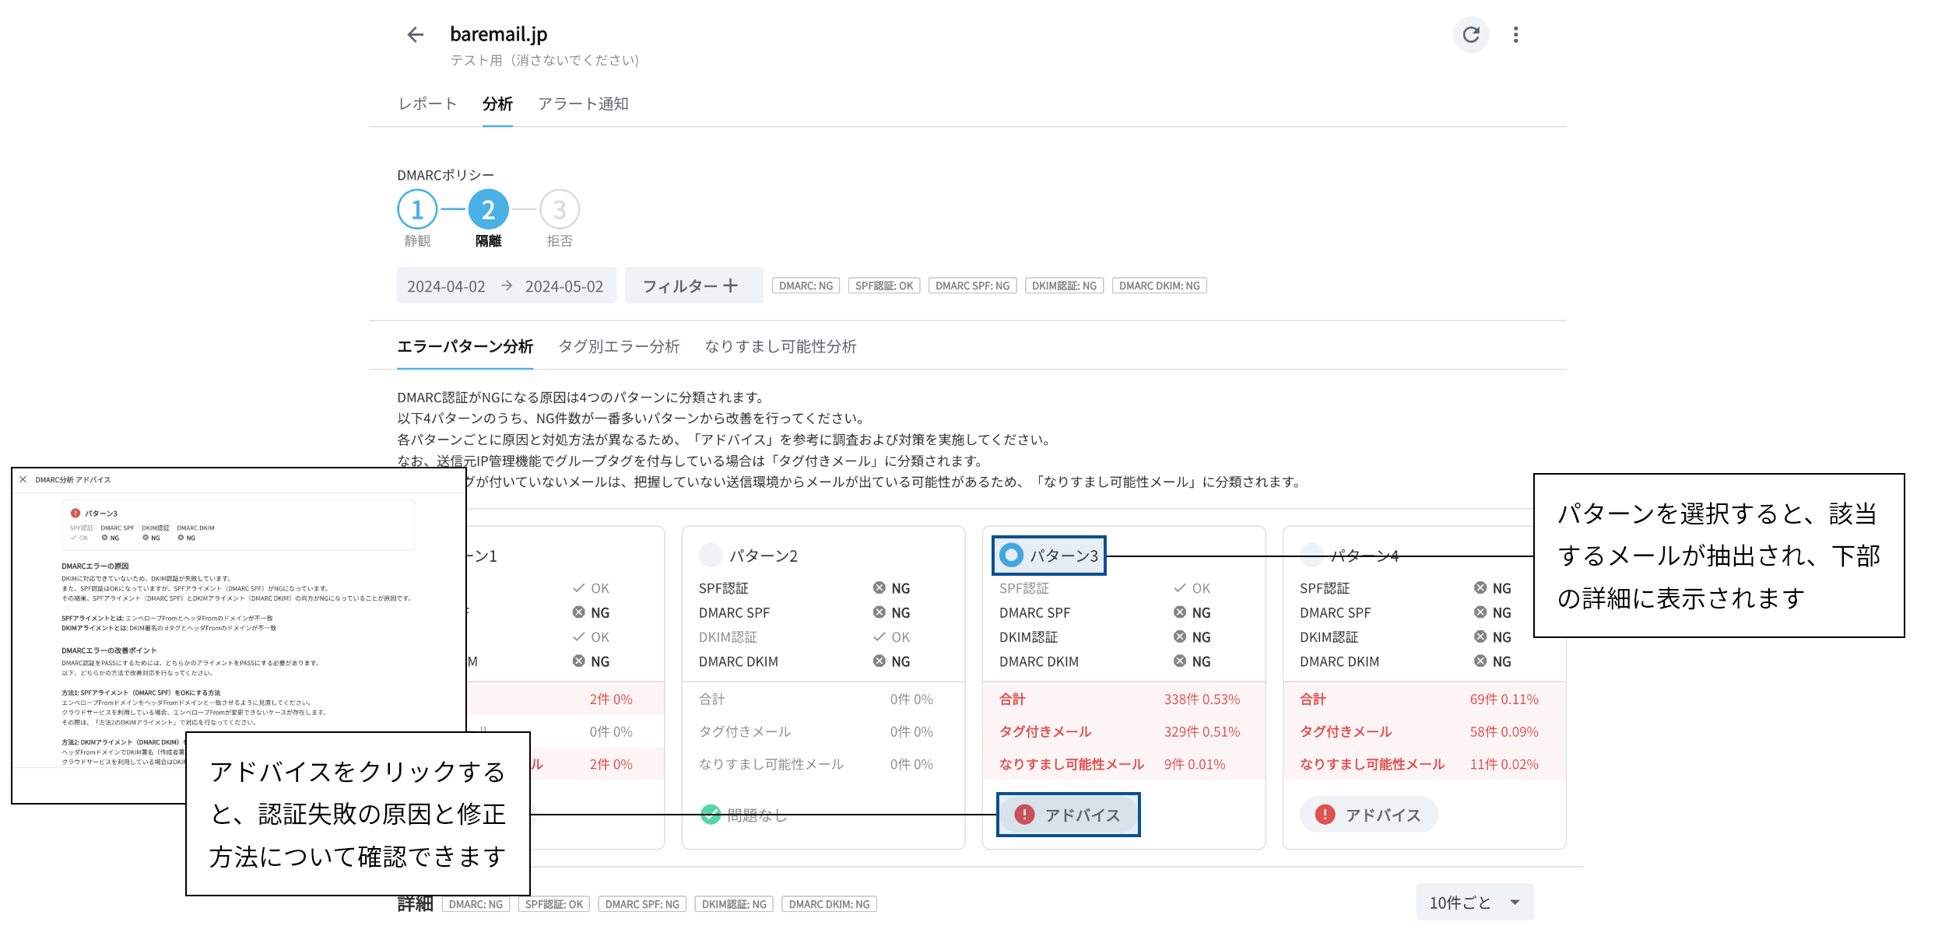
Task: Select DMARC policy step 3 拒否
Action: click(559, 210)
